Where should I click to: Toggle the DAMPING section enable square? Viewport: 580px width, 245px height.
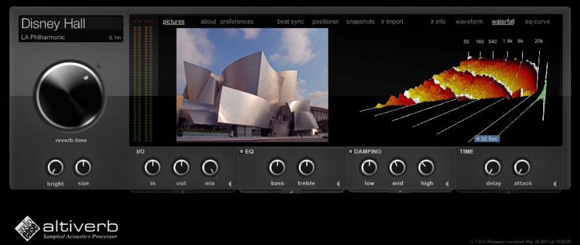[350, 151]
